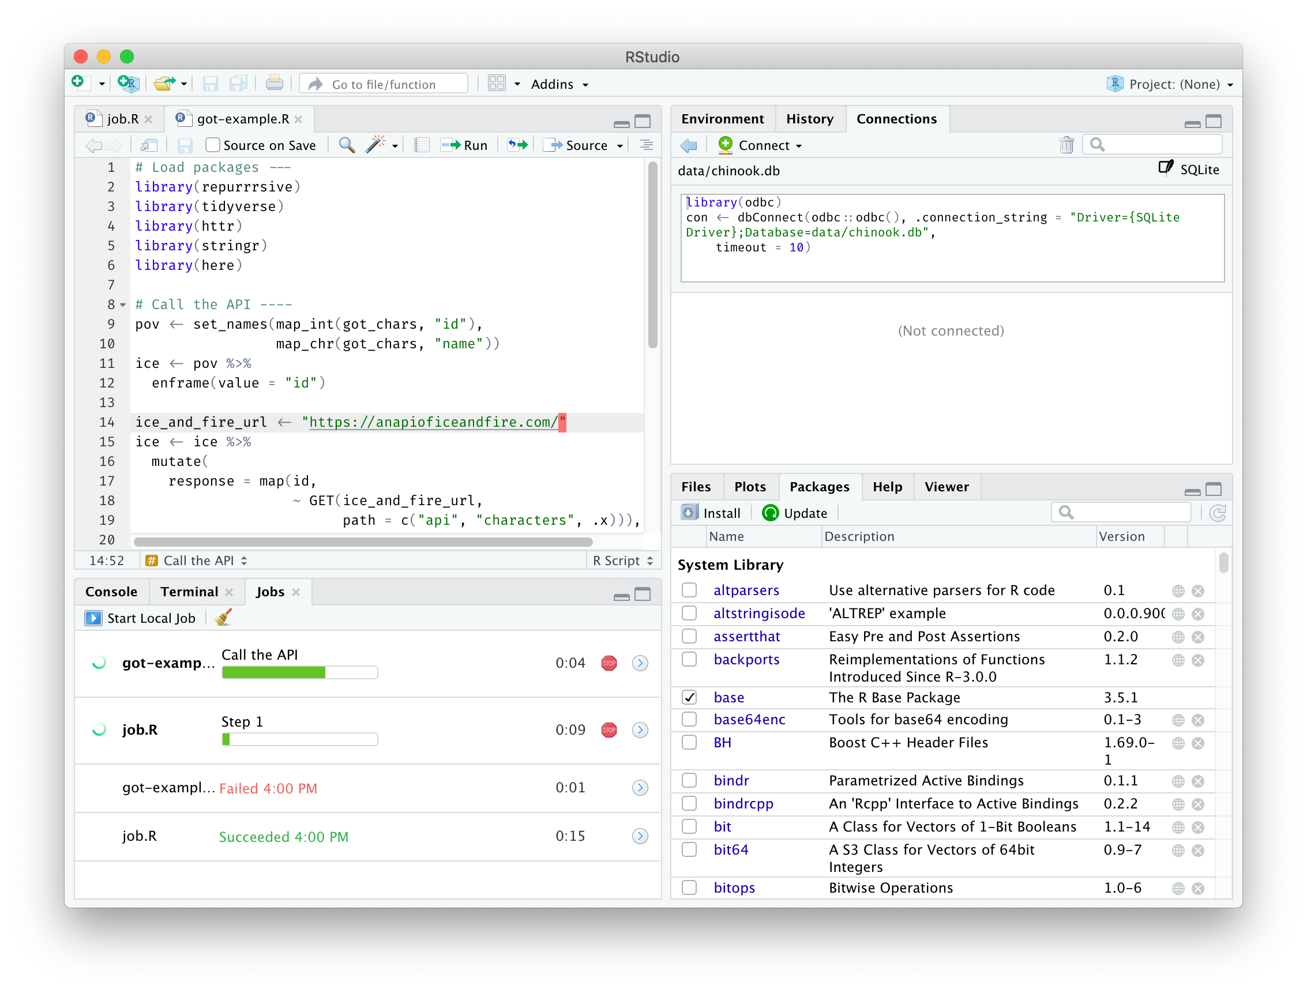Click the trash icon in Connections pane
1307x993 pixels.
(x=1066, y=145)
